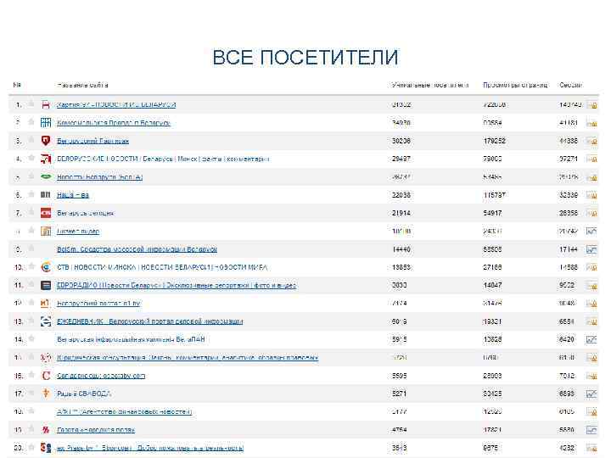This screenshot has width=611, height=458.
Task: Sort by the № column header
Action: pyautogui.click(x=17, y=85)
